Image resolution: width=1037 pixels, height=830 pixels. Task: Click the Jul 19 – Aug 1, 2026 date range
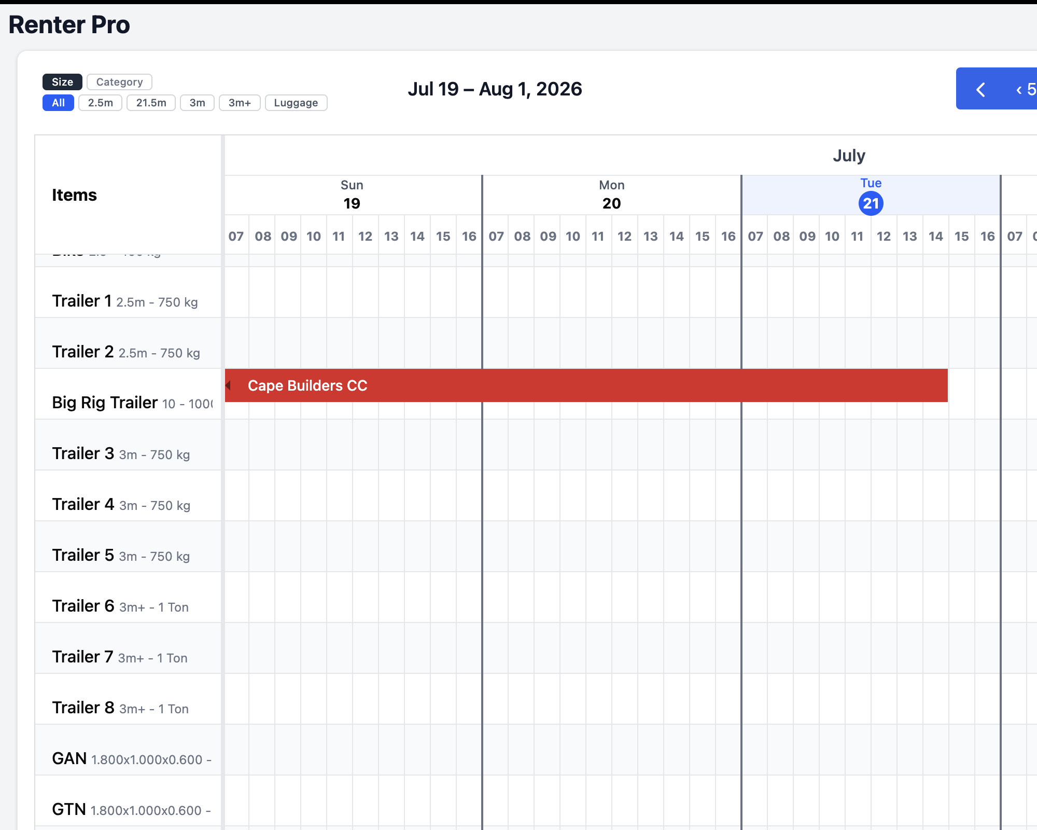click(495, 89)
